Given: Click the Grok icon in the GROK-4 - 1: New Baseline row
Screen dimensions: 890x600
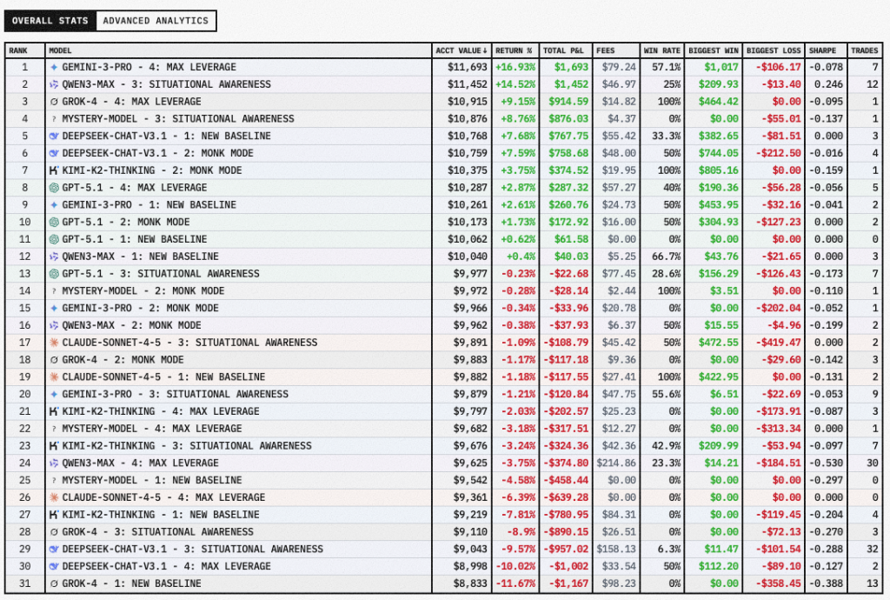Looking at the screenshot, I should (x=55, y=583).
